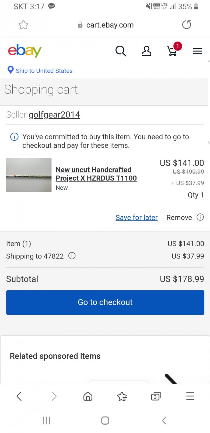
Task: Open browser bookmarks list icon
Action: (122, 396)
